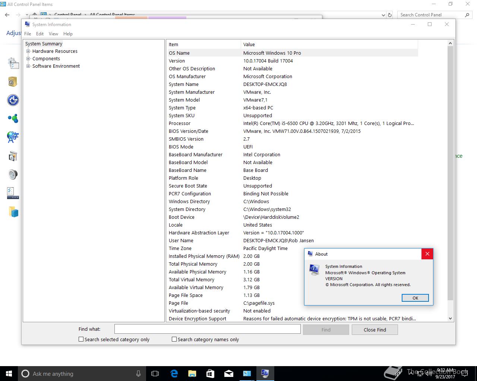477x381 pixels.
Task: Open the Language globe icon in Control Panel
Action: (13, 137)
